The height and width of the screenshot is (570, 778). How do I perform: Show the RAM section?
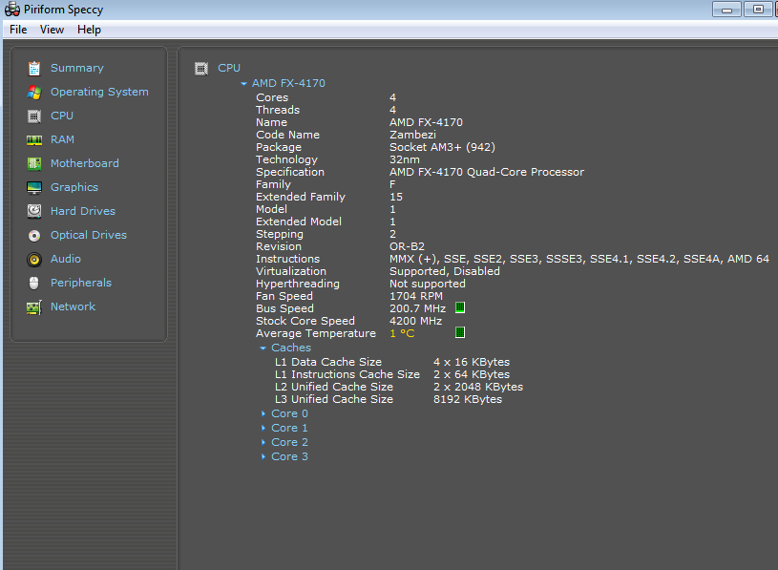(62, 139)
